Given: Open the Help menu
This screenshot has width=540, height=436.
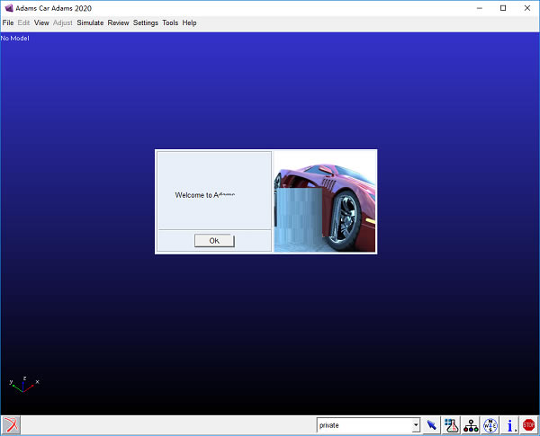Looking at the screenshot, I should [x=189, y=22].
